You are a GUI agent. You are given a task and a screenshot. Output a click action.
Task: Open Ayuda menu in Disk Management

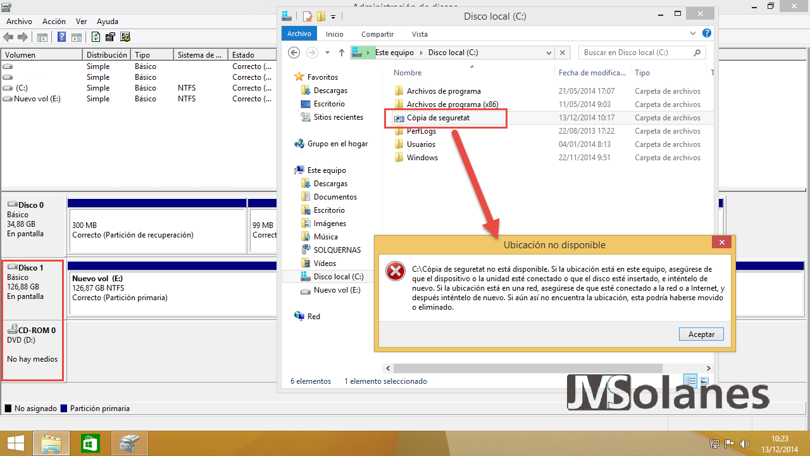[x=108, y=22]
